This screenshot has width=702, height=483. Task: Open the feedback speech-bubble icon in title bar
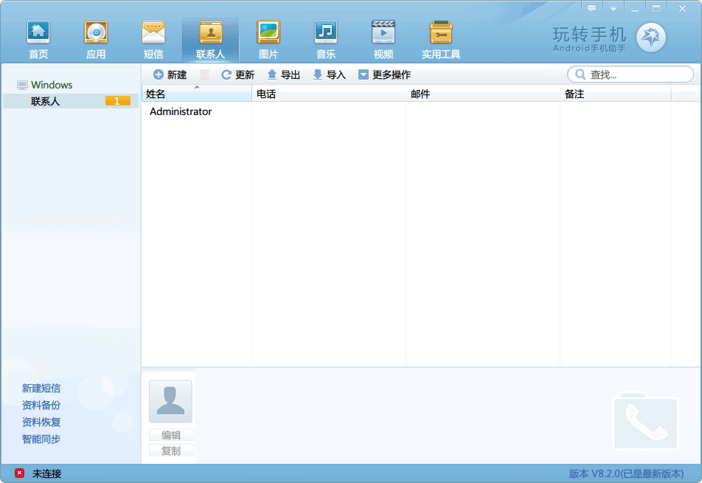591,8
